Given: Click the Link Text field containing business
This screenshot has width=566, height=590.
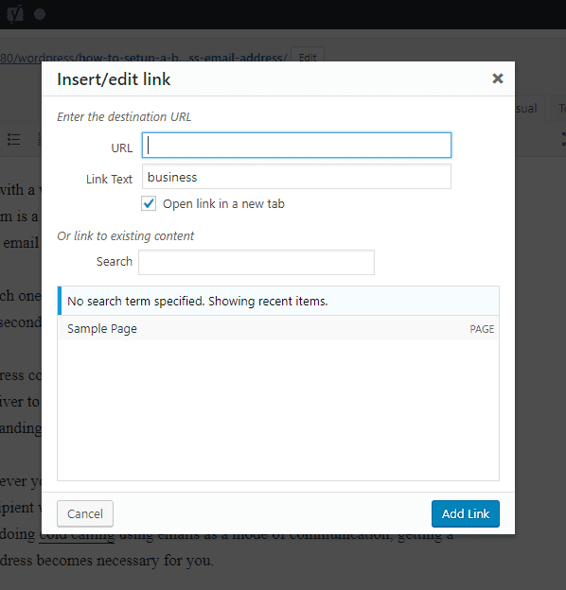Looking at the screenshot, I should click(296, 177).
